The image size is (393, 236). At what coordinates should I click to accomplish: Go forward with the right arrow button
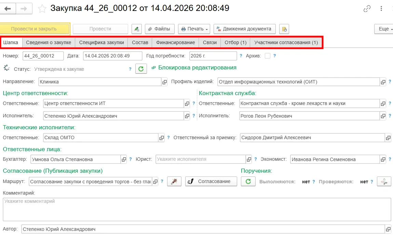[24, 9]
